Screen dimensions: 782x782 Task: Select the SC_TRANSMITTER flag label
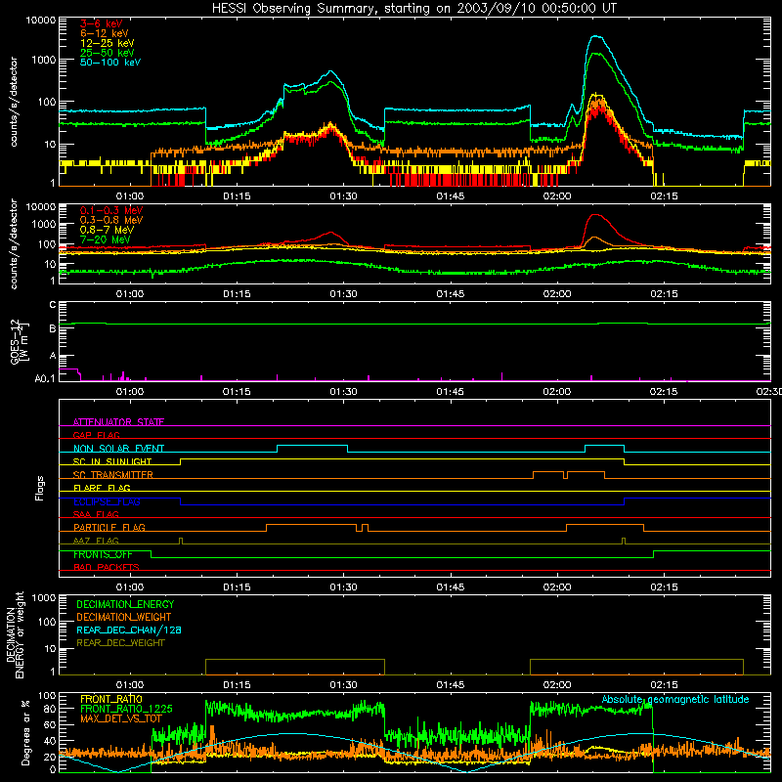click(x=113, y=475)
